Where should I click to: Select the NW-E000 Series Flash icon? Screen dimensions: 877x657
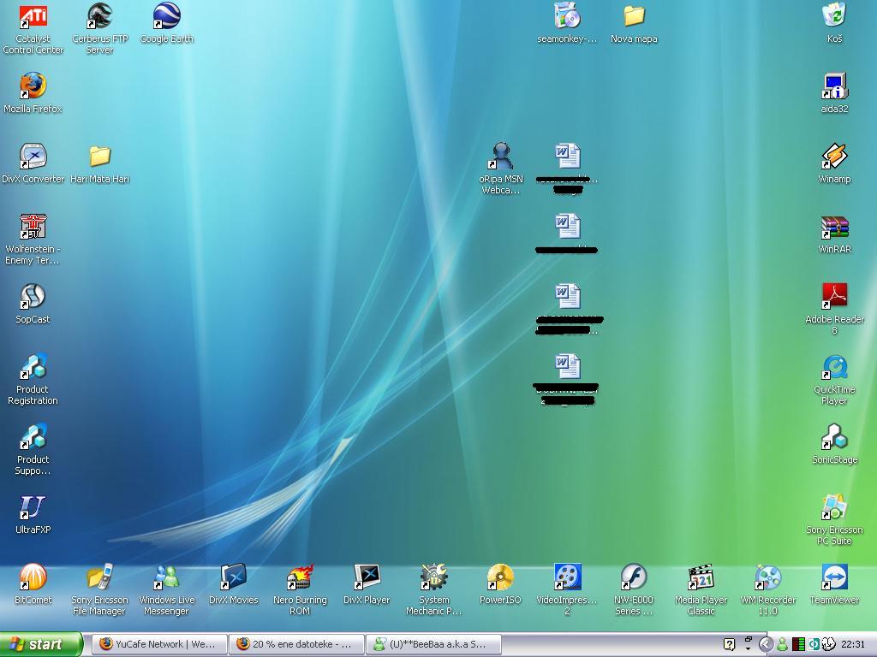pos(634,577)
